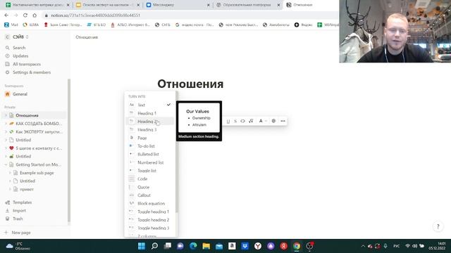This screenshot has width=451, height=253.
Task: Turn block into Heading 1
Action: click(150, 113)
